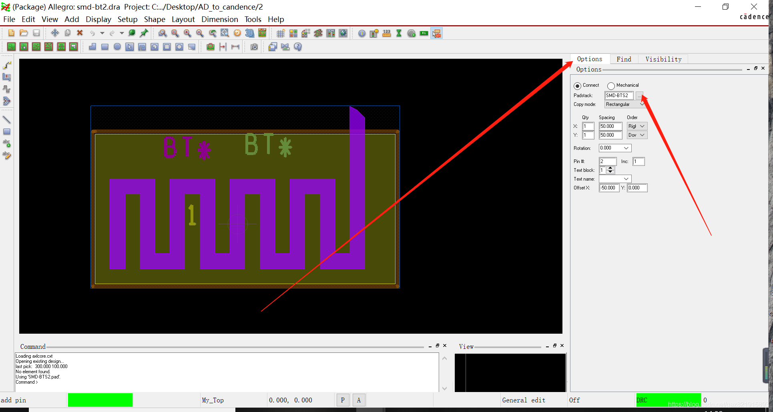Click the Offset X input field
The image size is (773, 412).
pyautogui.click(x=609, y=188)
